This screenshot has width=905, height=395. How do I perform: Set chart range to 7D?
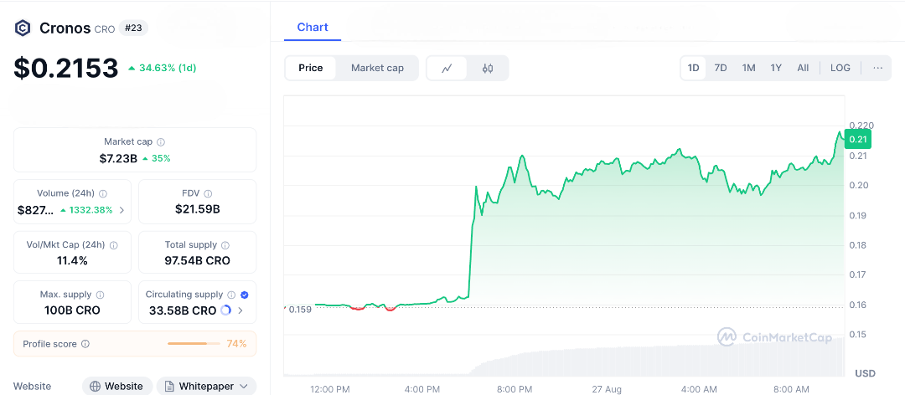click(x=721, y=68)
